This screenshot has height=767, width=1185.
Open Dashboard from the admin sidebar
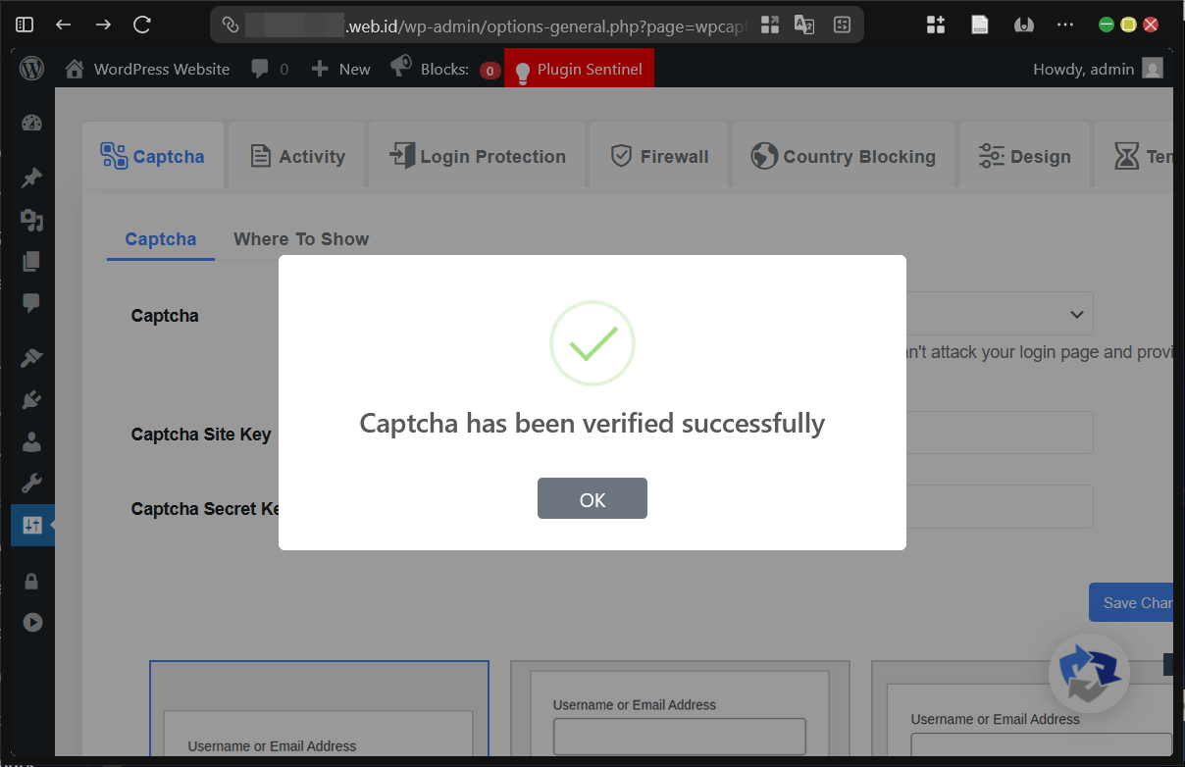coord(32,123)
